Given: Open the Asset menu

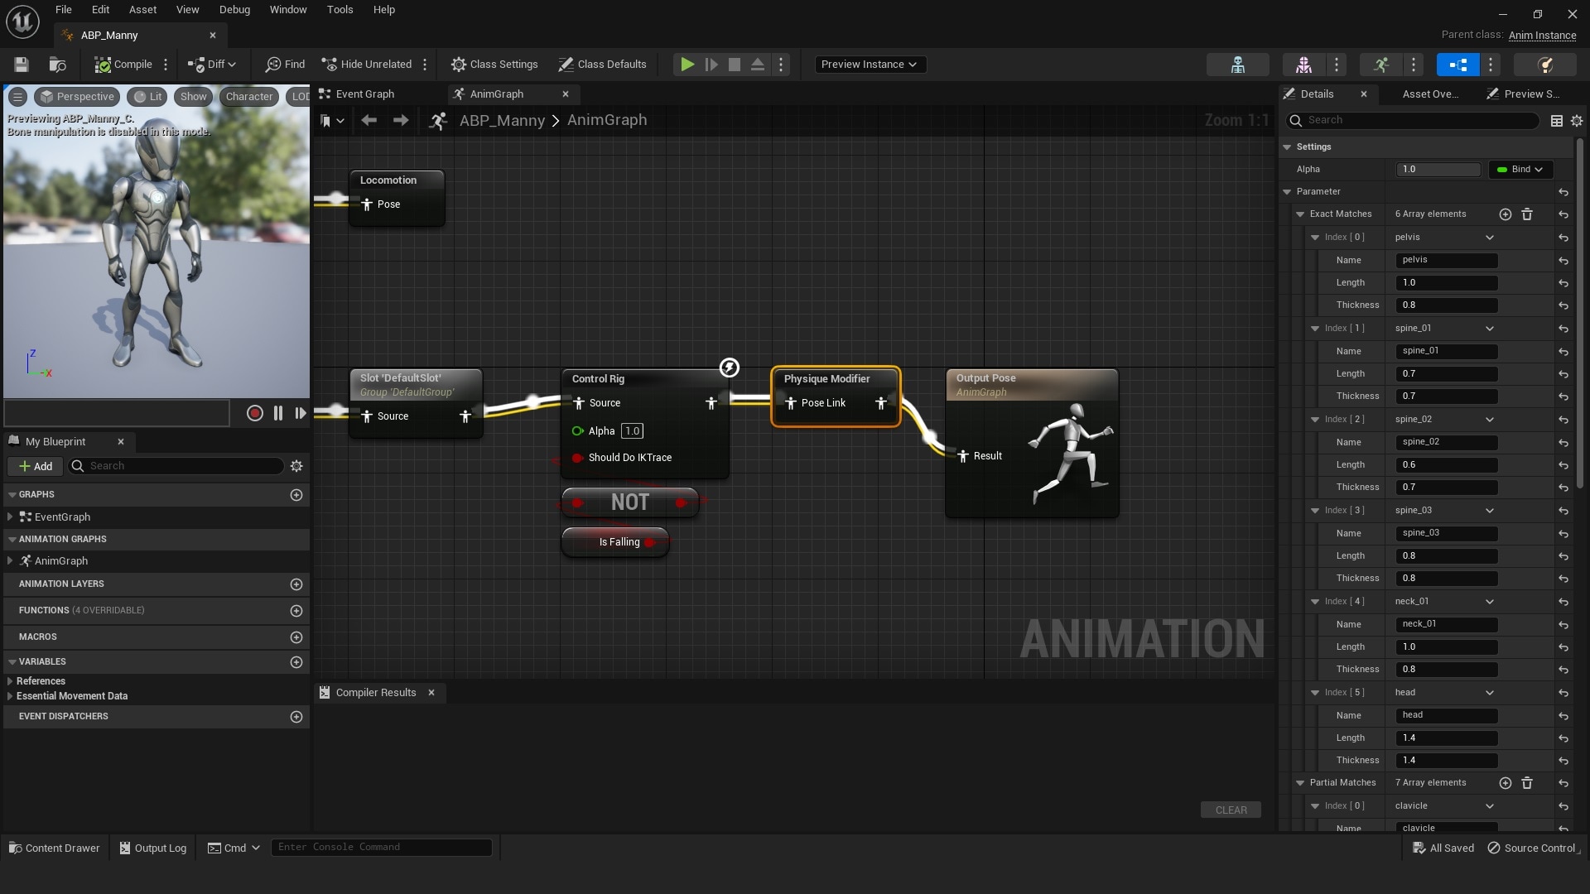Looking at the screenshot, I should (x=142, y=10).
